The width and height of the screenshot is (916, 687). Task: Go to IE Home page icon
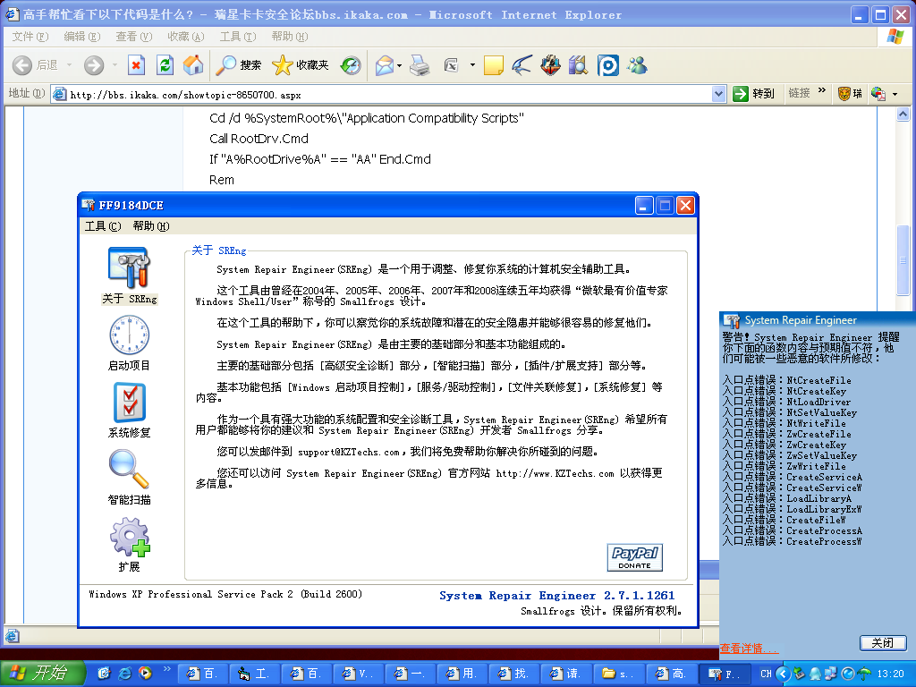click(x=193, y=64)
